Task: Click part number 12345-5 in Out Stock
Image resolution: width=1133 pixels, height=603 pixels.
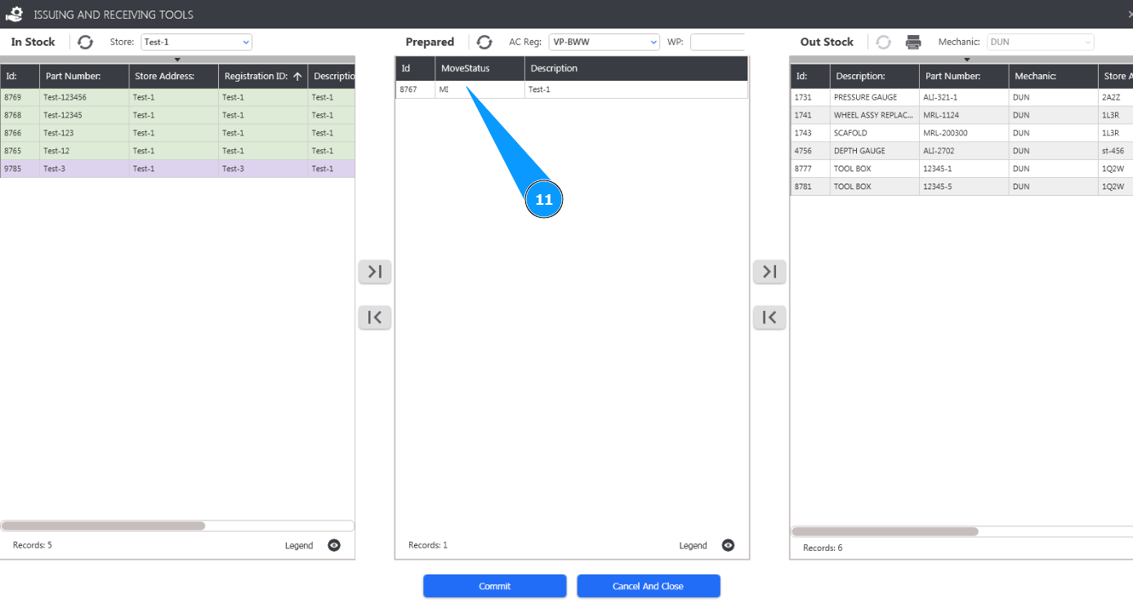Action: [964, 187]
